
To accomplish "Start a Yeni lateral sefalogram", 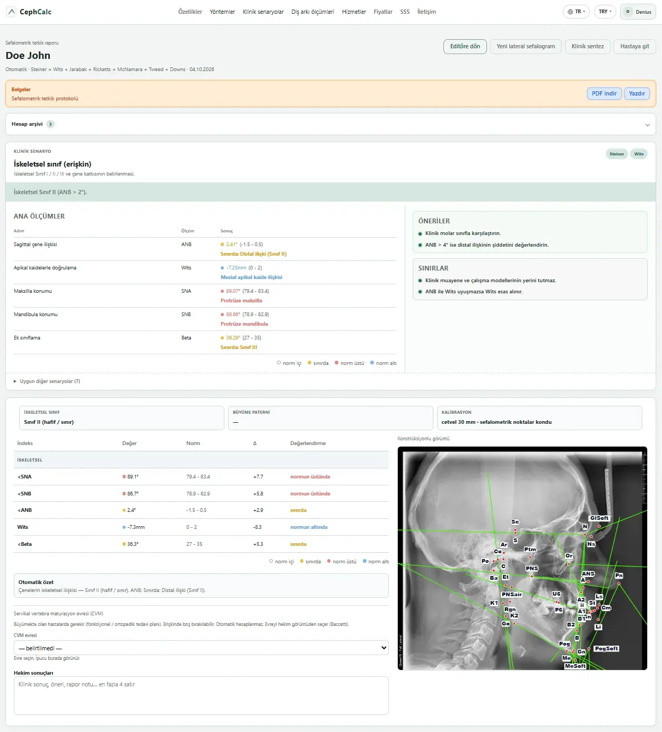I will 526,47.
